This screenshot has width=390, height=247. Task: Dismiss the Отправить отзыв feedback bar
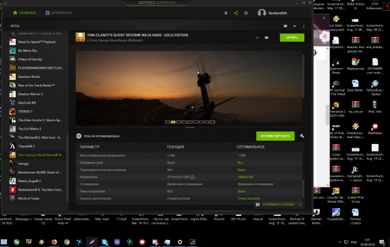point(300,205)
